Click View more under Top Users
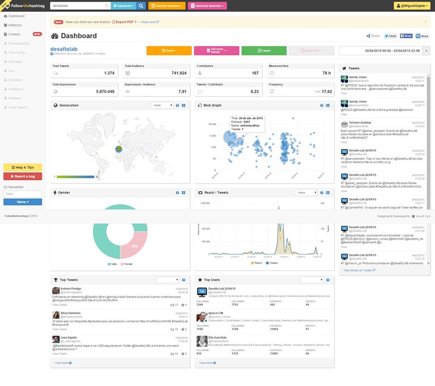The image size is (435, 386). click(208, 363)
